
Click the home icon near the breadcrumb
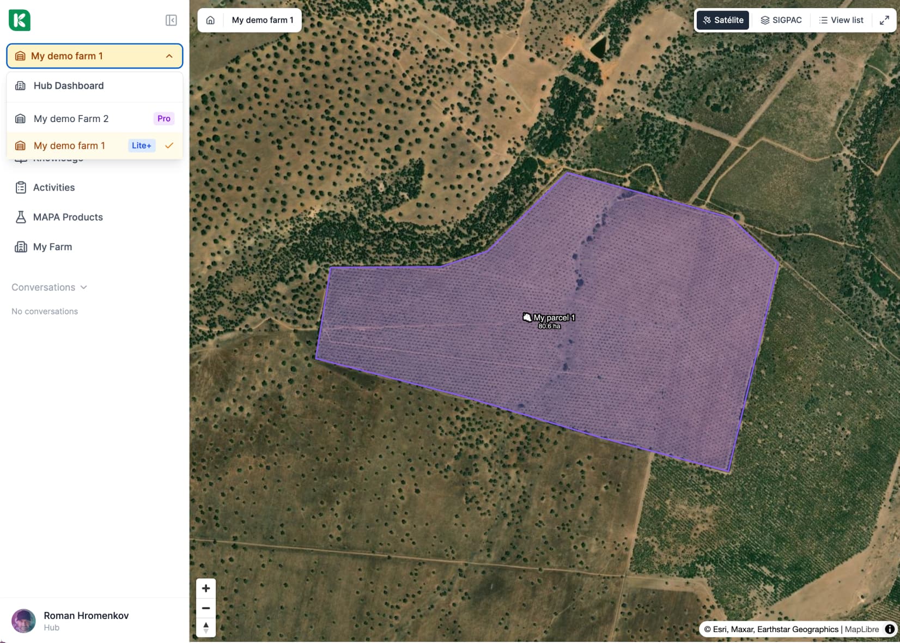click(x=210, y=20)
